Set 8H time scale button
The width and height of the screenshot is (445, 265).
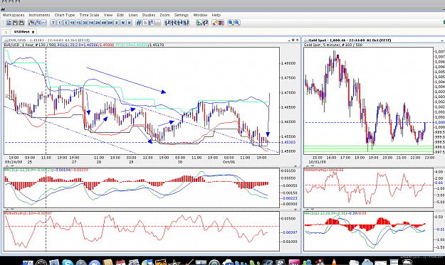pyautogui.click(x=110, y=23)
